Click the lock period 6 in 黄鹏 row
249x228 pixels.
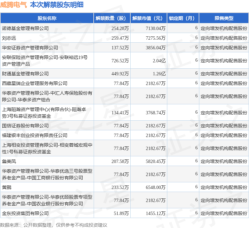(x=196, y=187)
